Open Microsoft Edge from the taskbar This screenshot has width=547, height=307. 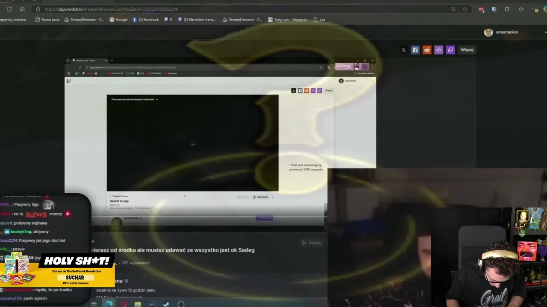[x=109, y=304]
